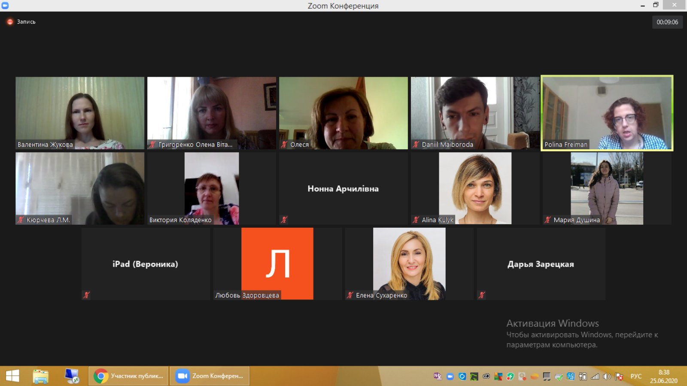This screenshot has width=687, height=386.
Task: Open the Remote Desktop taskbar shortcut
Action: (72, 376)
